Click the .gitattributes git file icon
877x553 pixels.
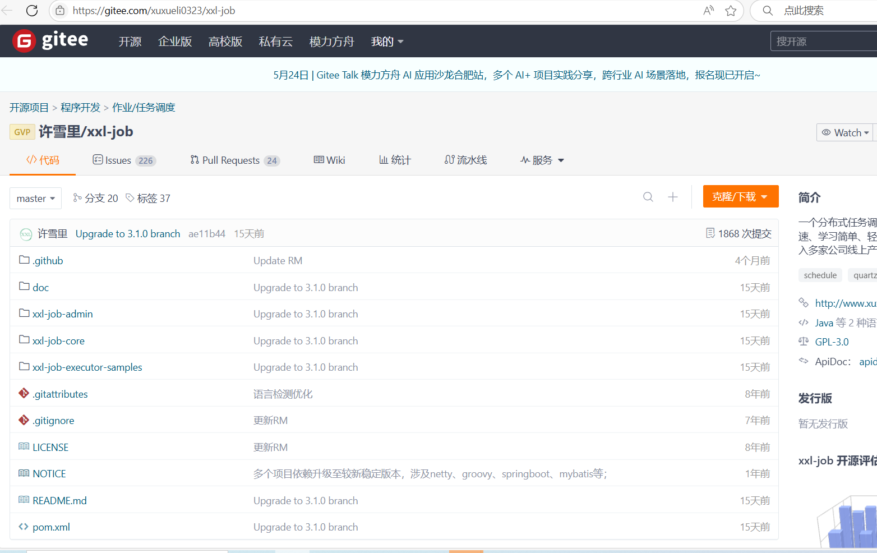tap(24, 393)
